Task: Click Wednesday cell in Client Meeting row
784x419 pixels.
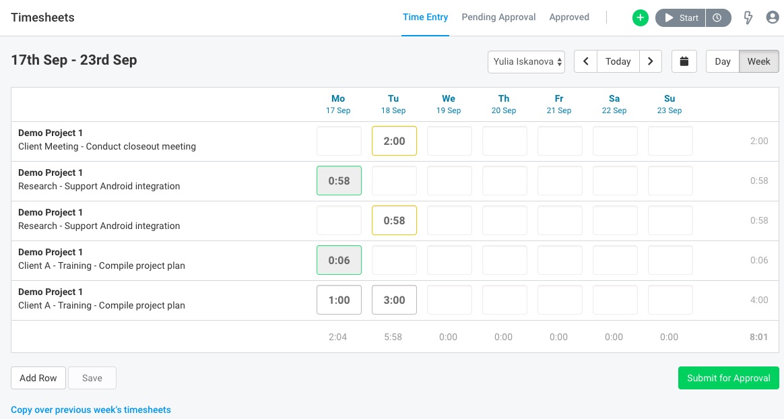Action: 449,141
